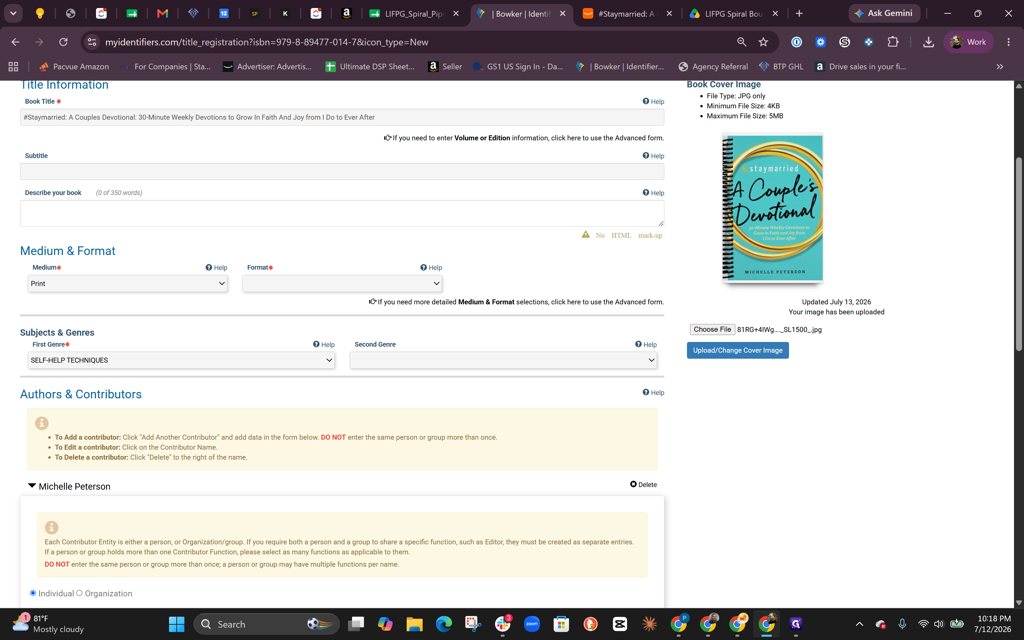This screenshot has width=1024, height=640.
Task: Click Upload/Change Cover Image button
Action: pos(738,350)
